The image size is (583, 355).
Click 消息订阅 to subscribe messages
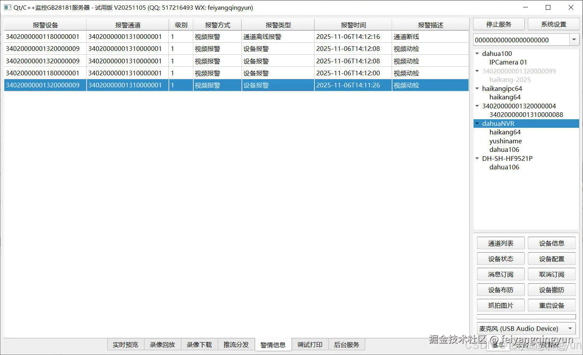tap(500, 274)
